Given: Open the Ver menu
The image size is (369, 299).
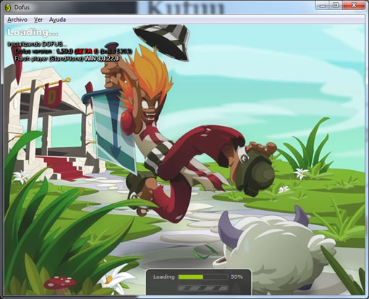Looking at the screenshot, I should pyautogui.click(x=38, y=20).
